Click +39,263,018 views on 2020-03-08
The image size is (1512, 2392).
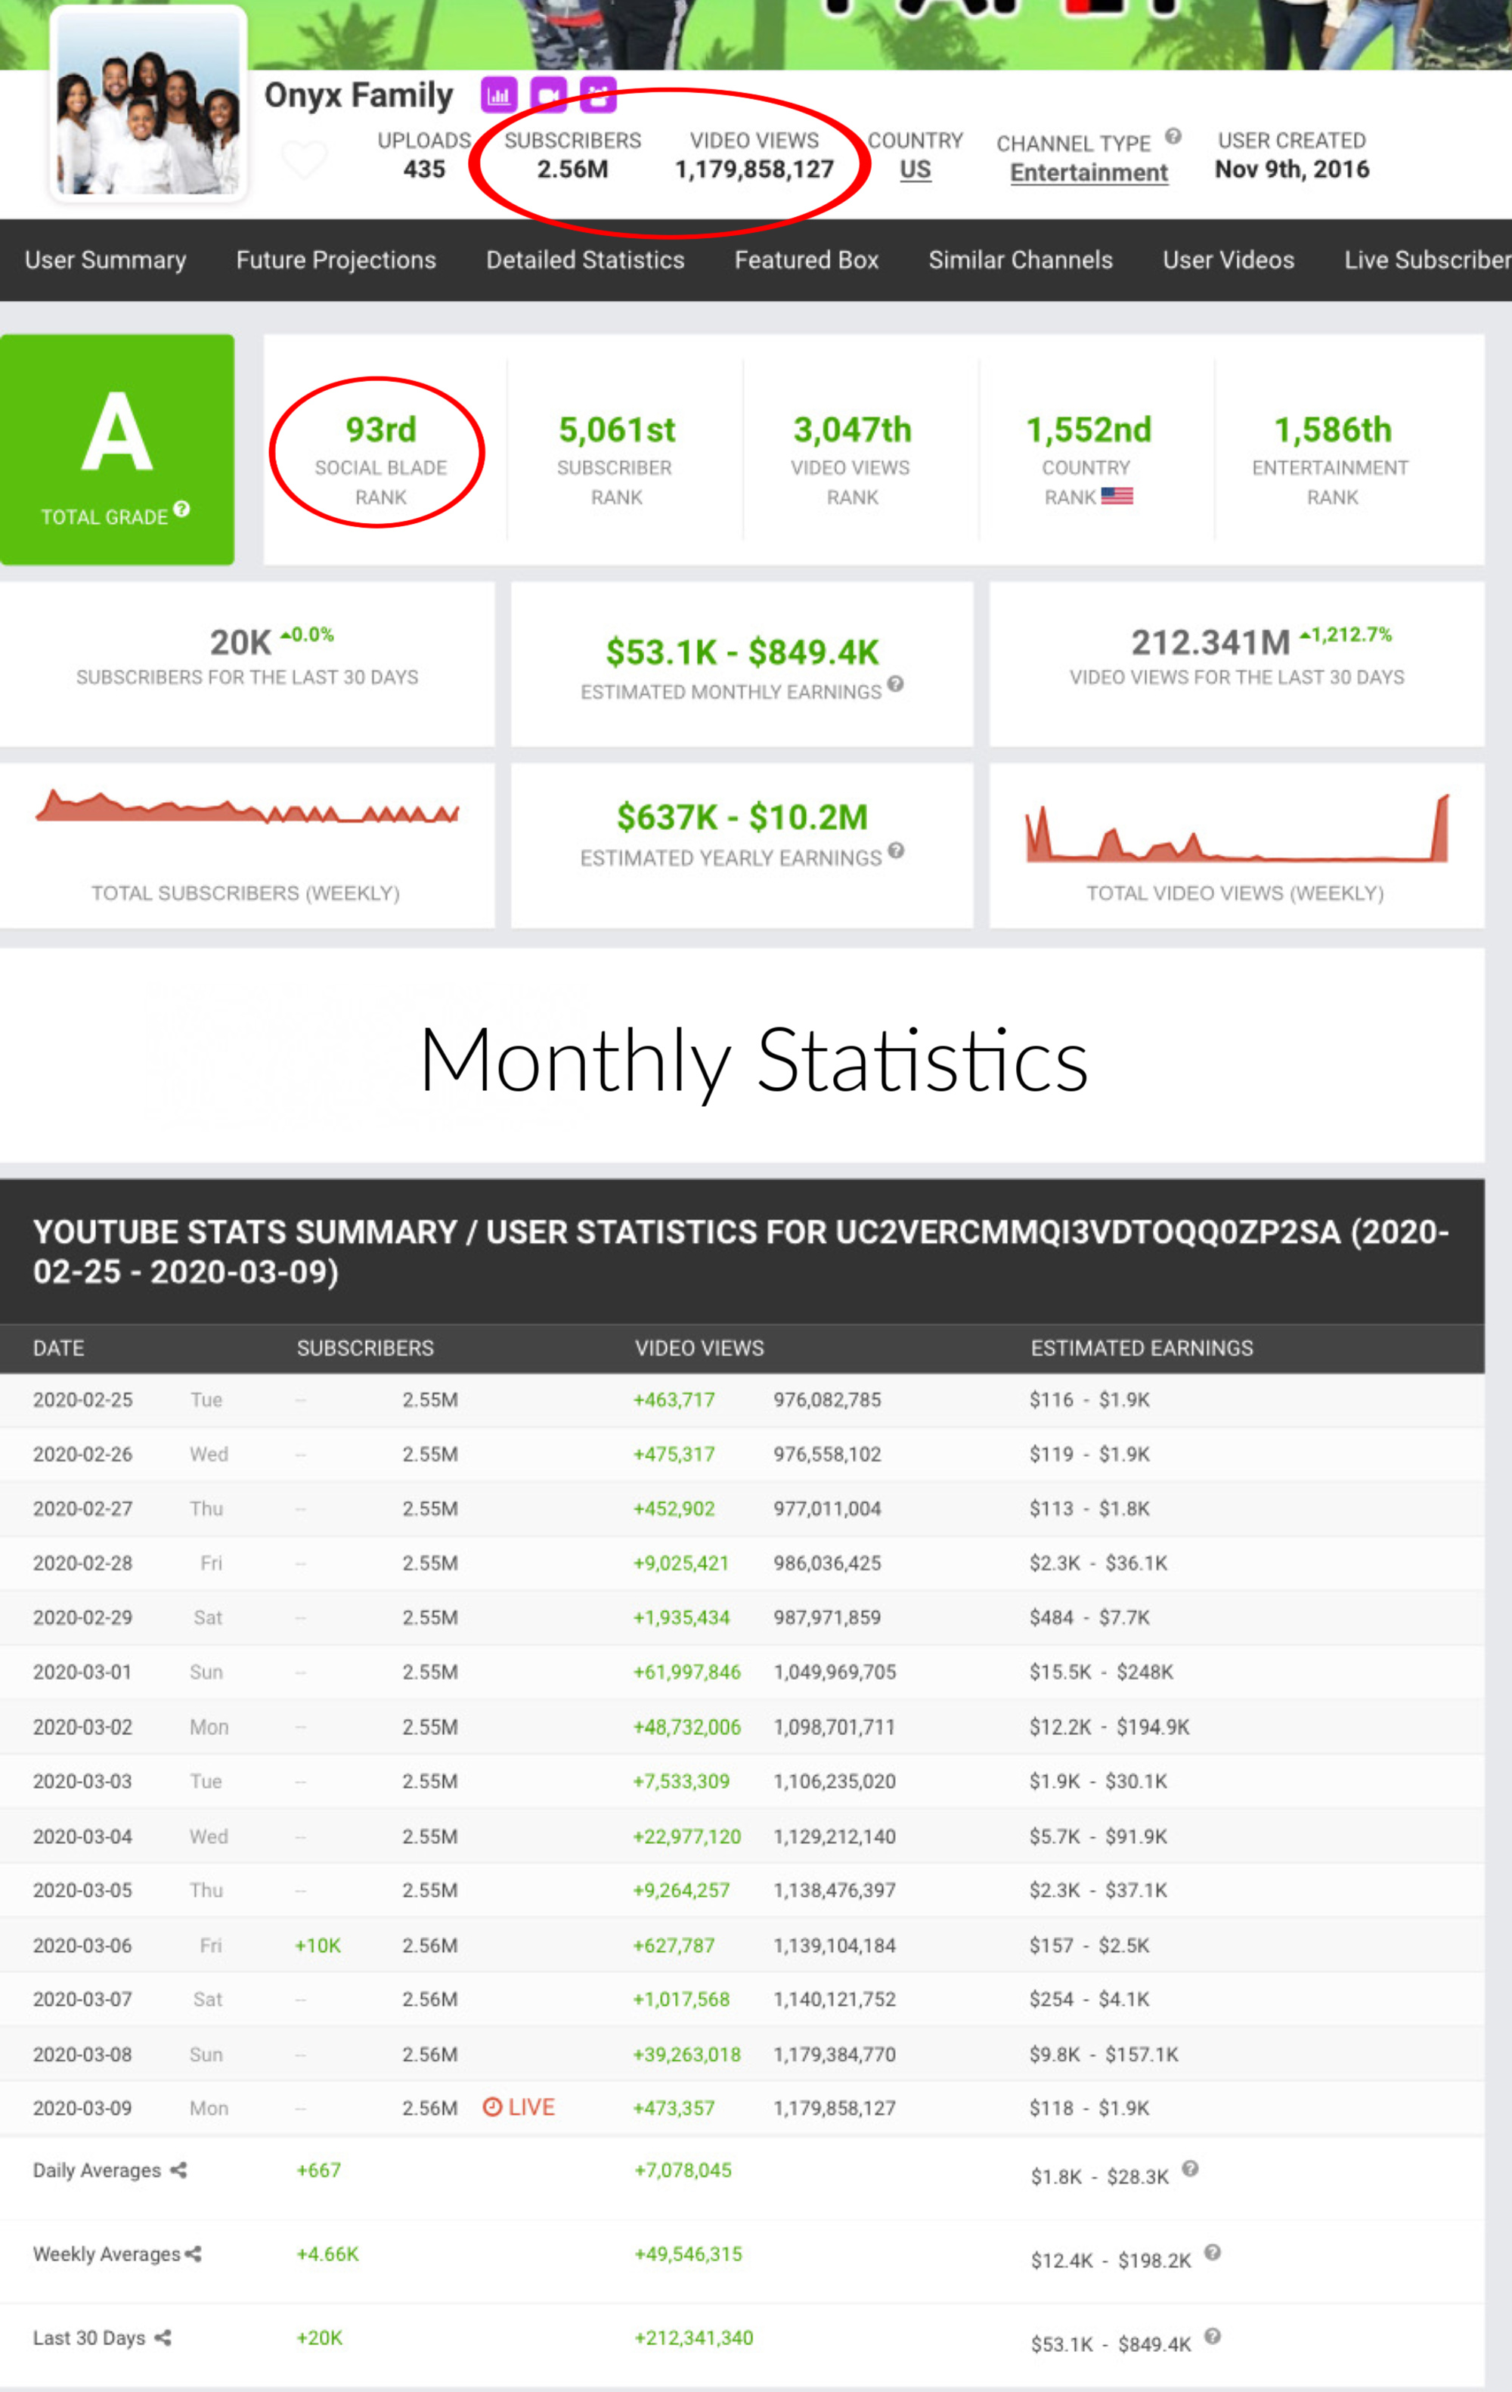(x=687, y=2054)
